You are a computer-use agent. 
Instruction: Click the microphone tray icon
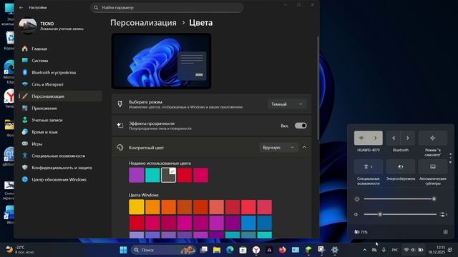384,250
